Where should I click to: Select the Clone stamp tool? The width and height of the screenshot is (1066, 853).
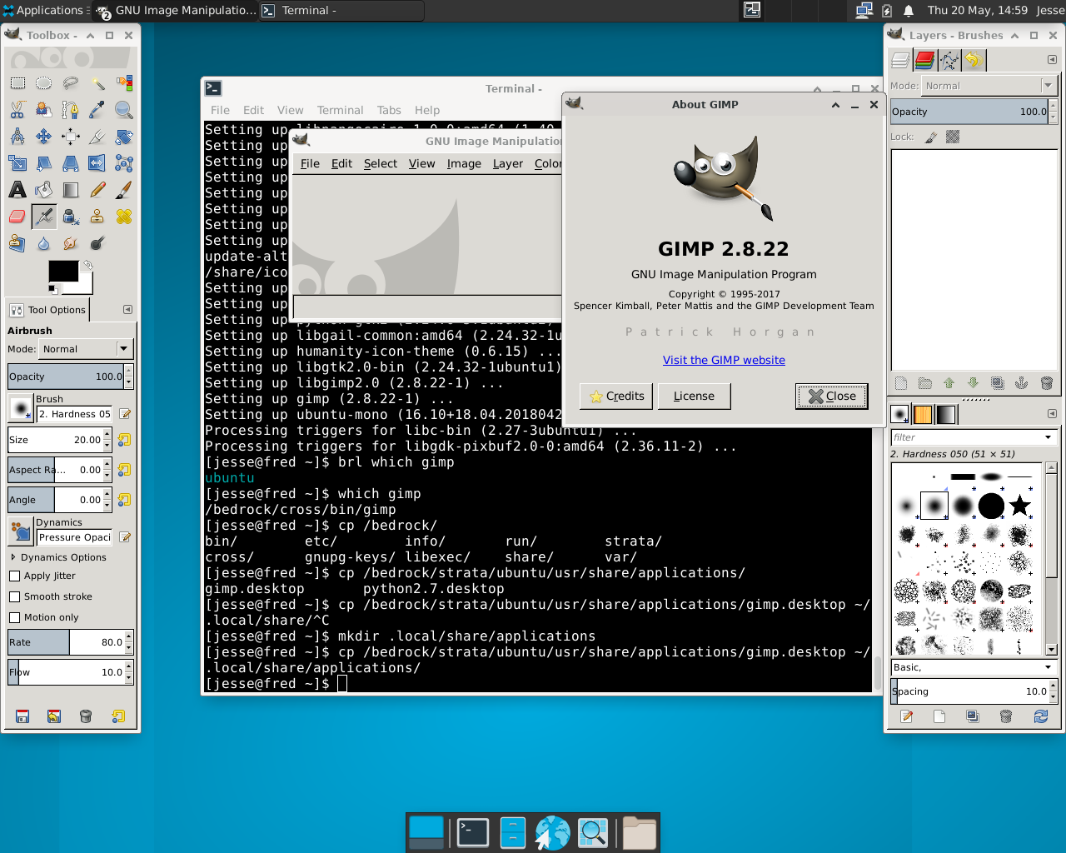click(x=97, y=217)
